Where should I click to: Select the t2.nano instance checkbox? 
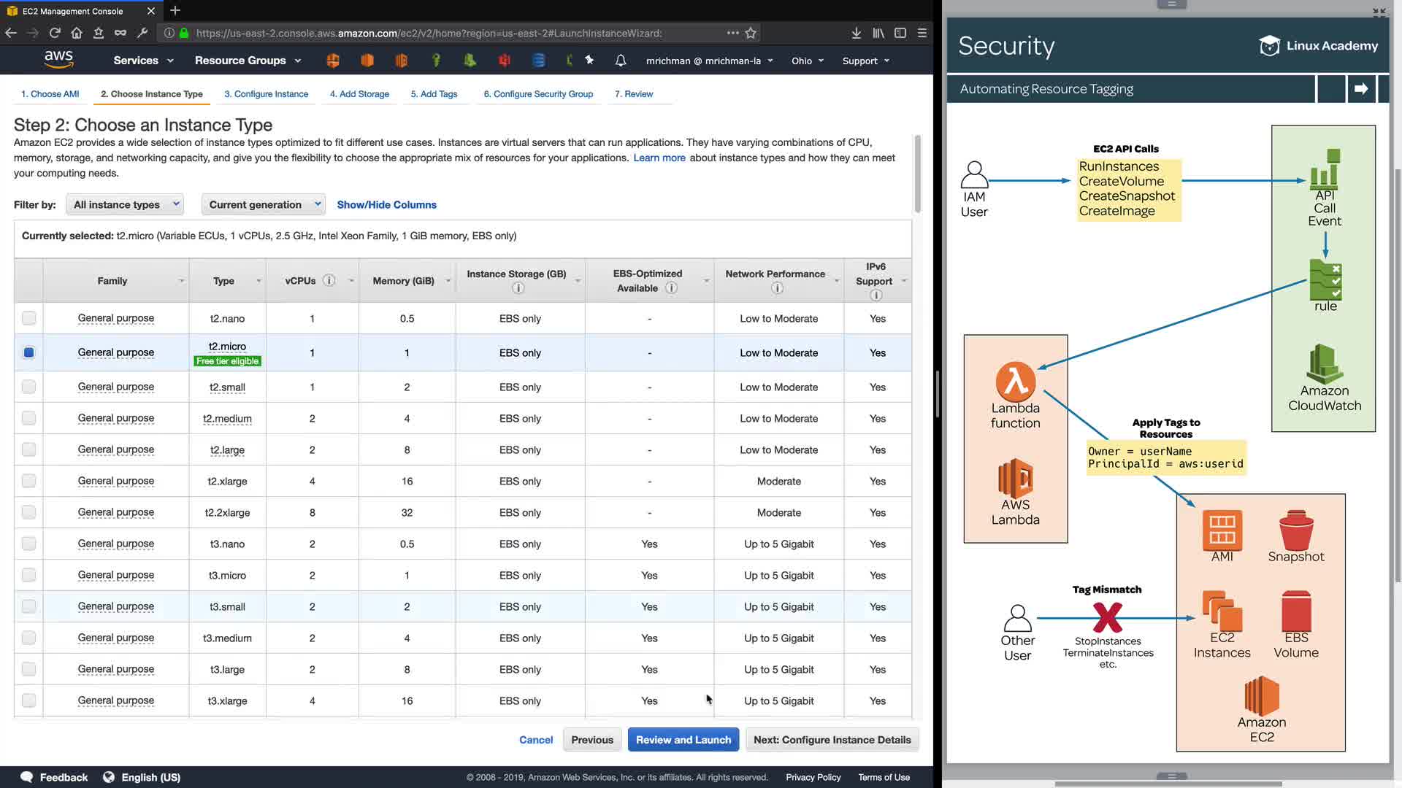tap(28, 318)
